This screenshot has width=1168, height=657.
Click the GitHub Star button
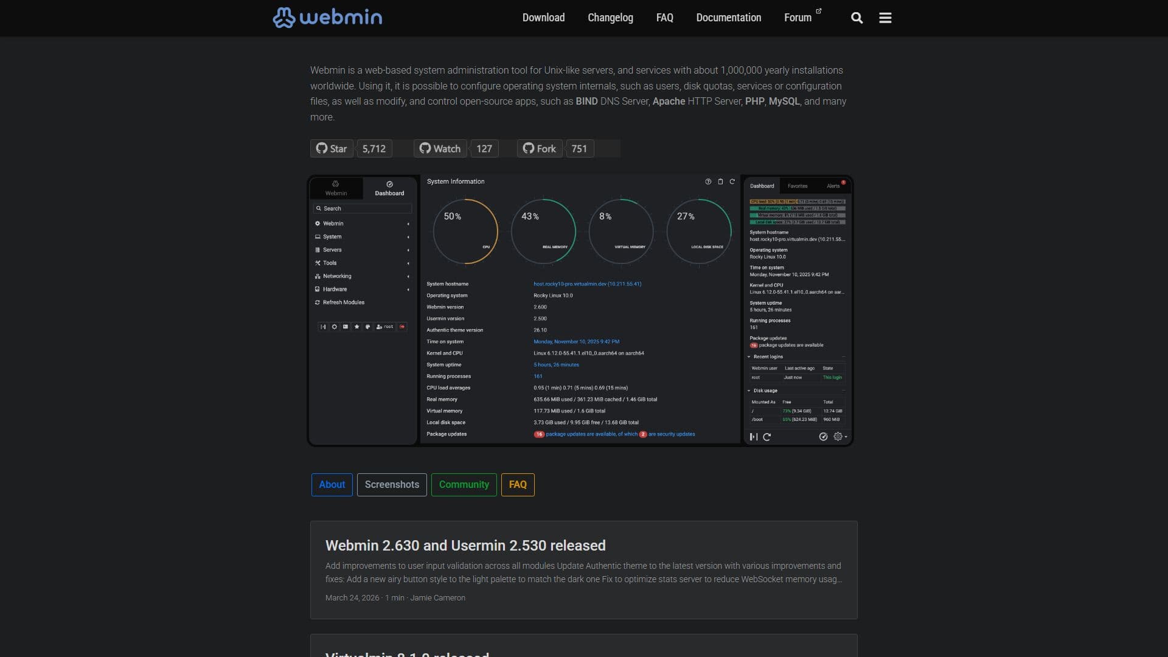(x=332, y=148)
